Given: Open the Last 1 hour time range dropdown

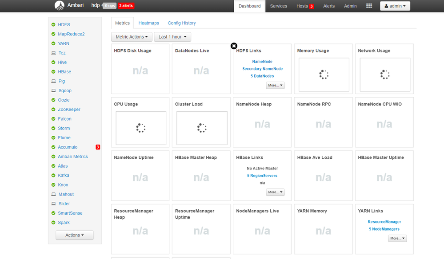Looking at the screenshot, I should (172, 37).
